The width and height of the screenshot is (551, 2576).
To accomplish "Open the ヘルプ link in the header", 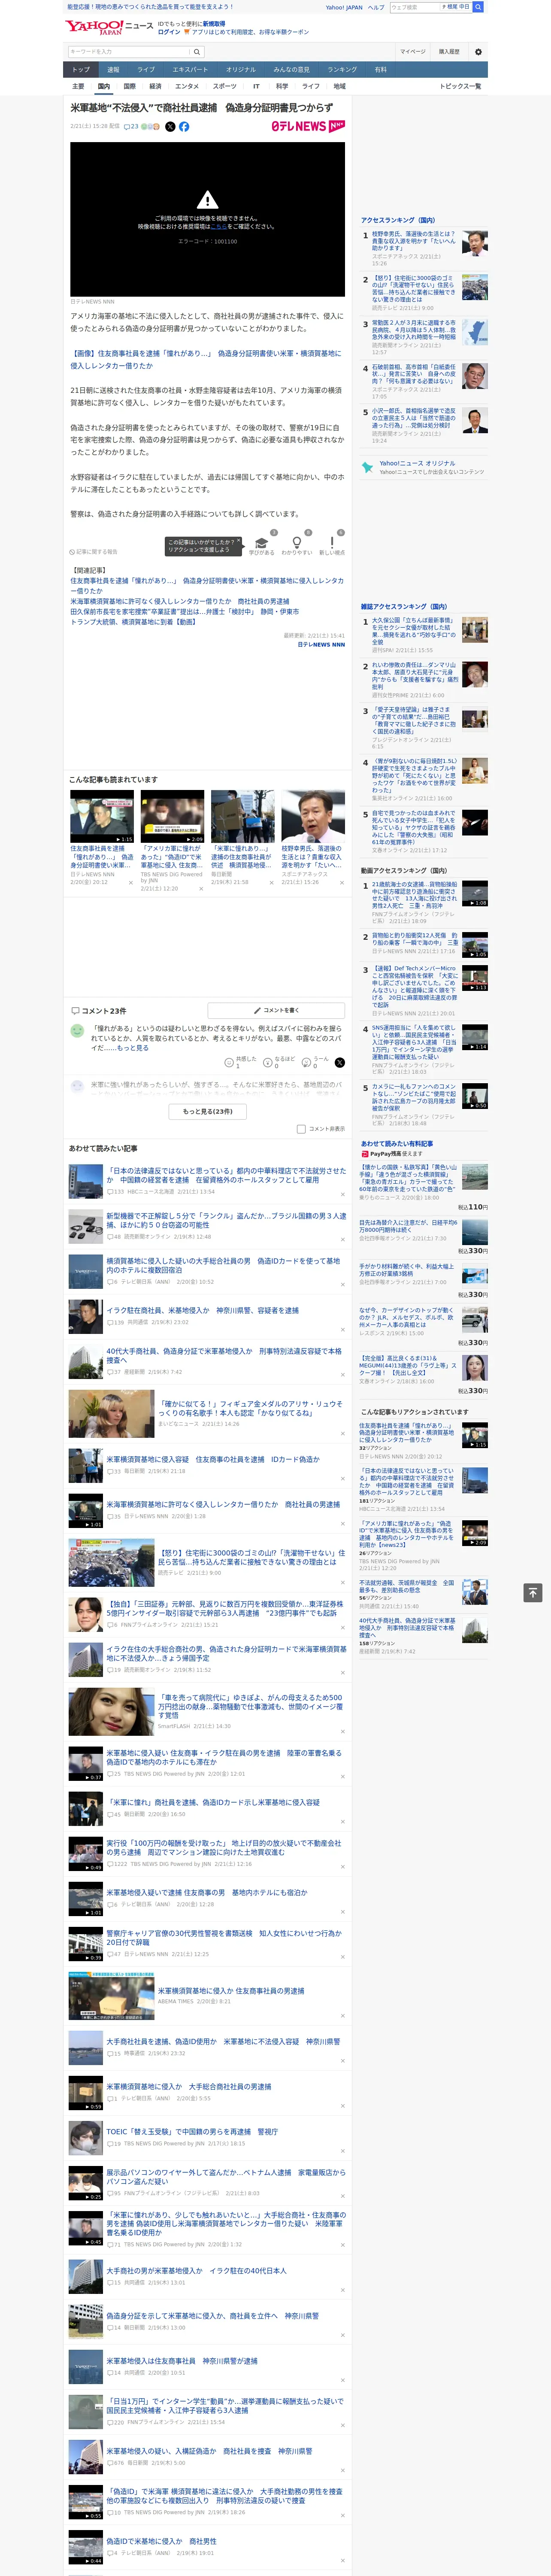I will click(x=376, y=7).
